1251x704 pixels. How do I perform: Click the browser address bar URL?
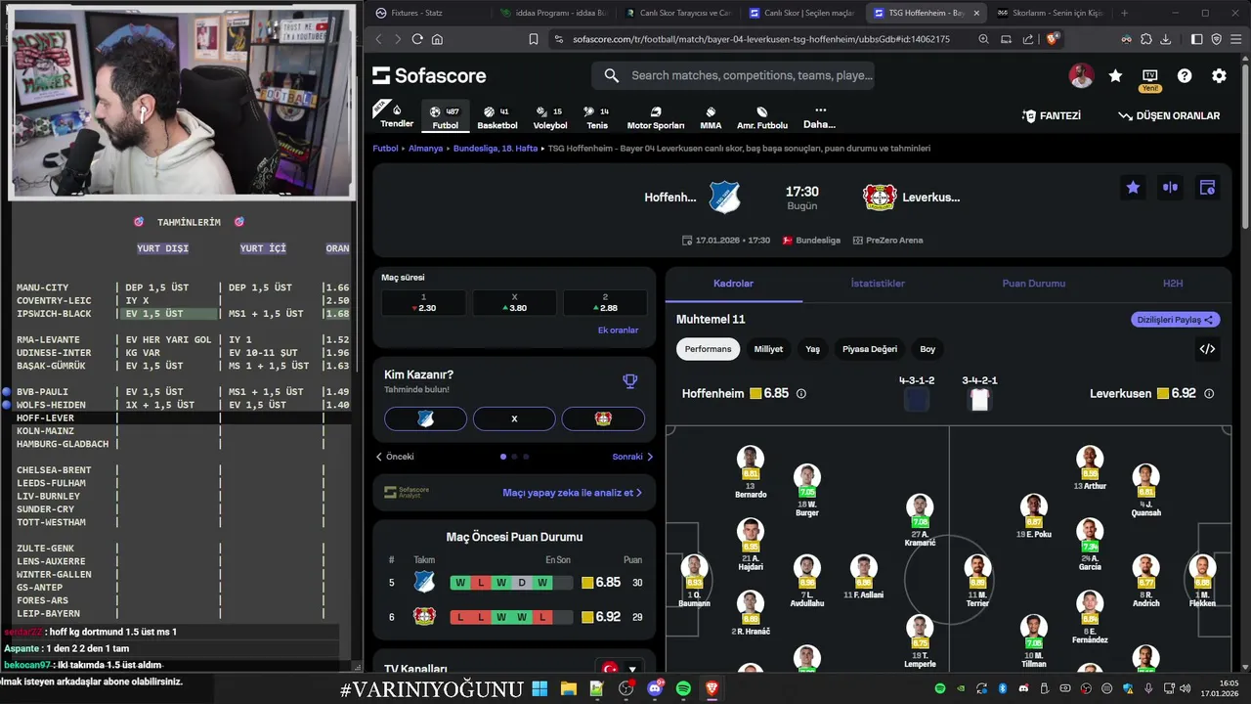coord(761,39)
